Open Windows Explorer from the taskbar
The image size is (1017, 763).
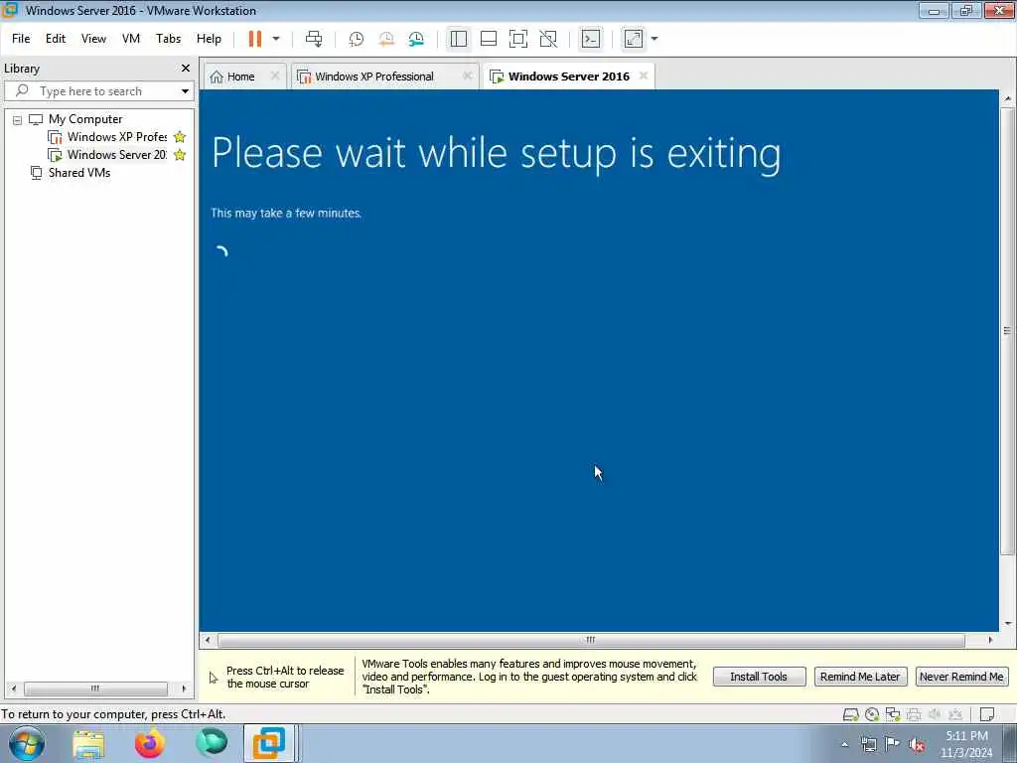pos(88,743)
